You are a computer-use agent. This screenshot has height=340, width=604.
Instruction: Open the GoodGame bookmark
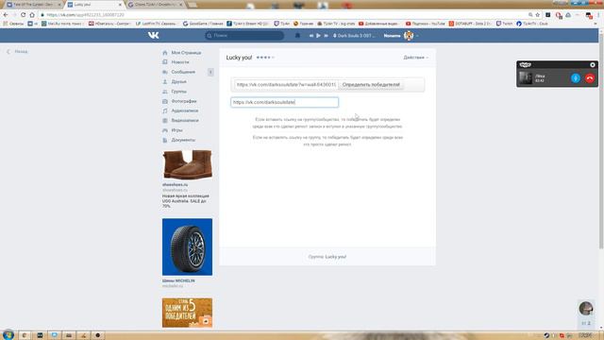tap(203, 24)
